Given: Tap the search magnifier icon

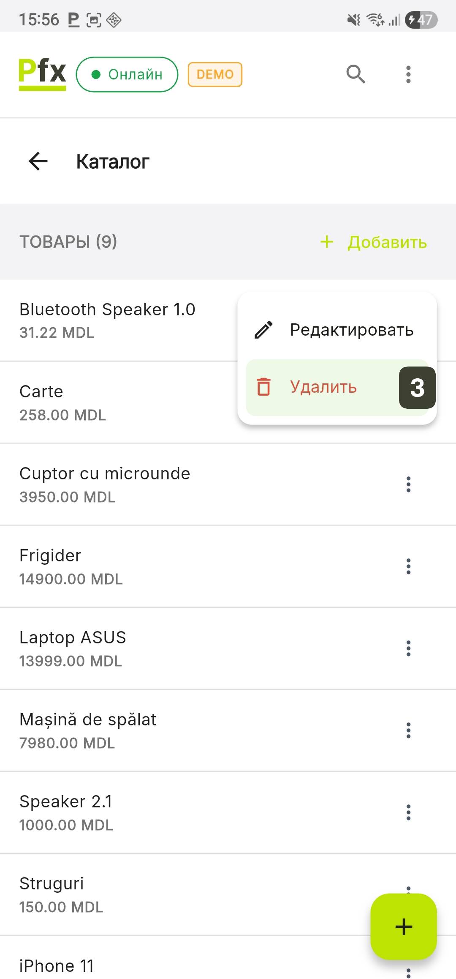Looking at the screenshot, I should (356, 74).
